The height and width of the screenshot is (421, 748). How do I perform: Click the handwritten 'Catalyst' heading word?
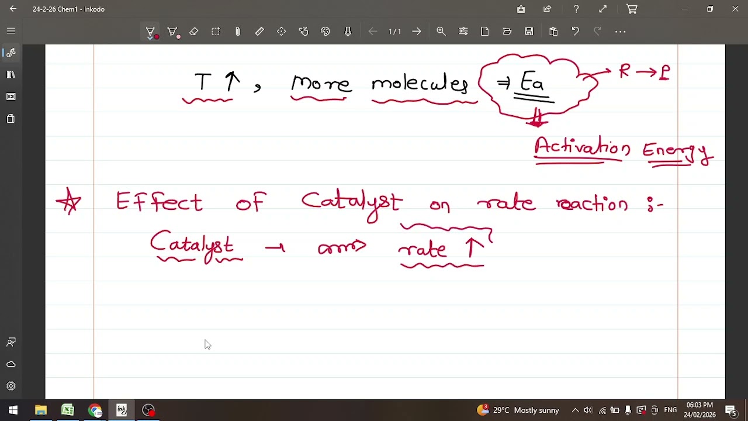click(352, 205)
